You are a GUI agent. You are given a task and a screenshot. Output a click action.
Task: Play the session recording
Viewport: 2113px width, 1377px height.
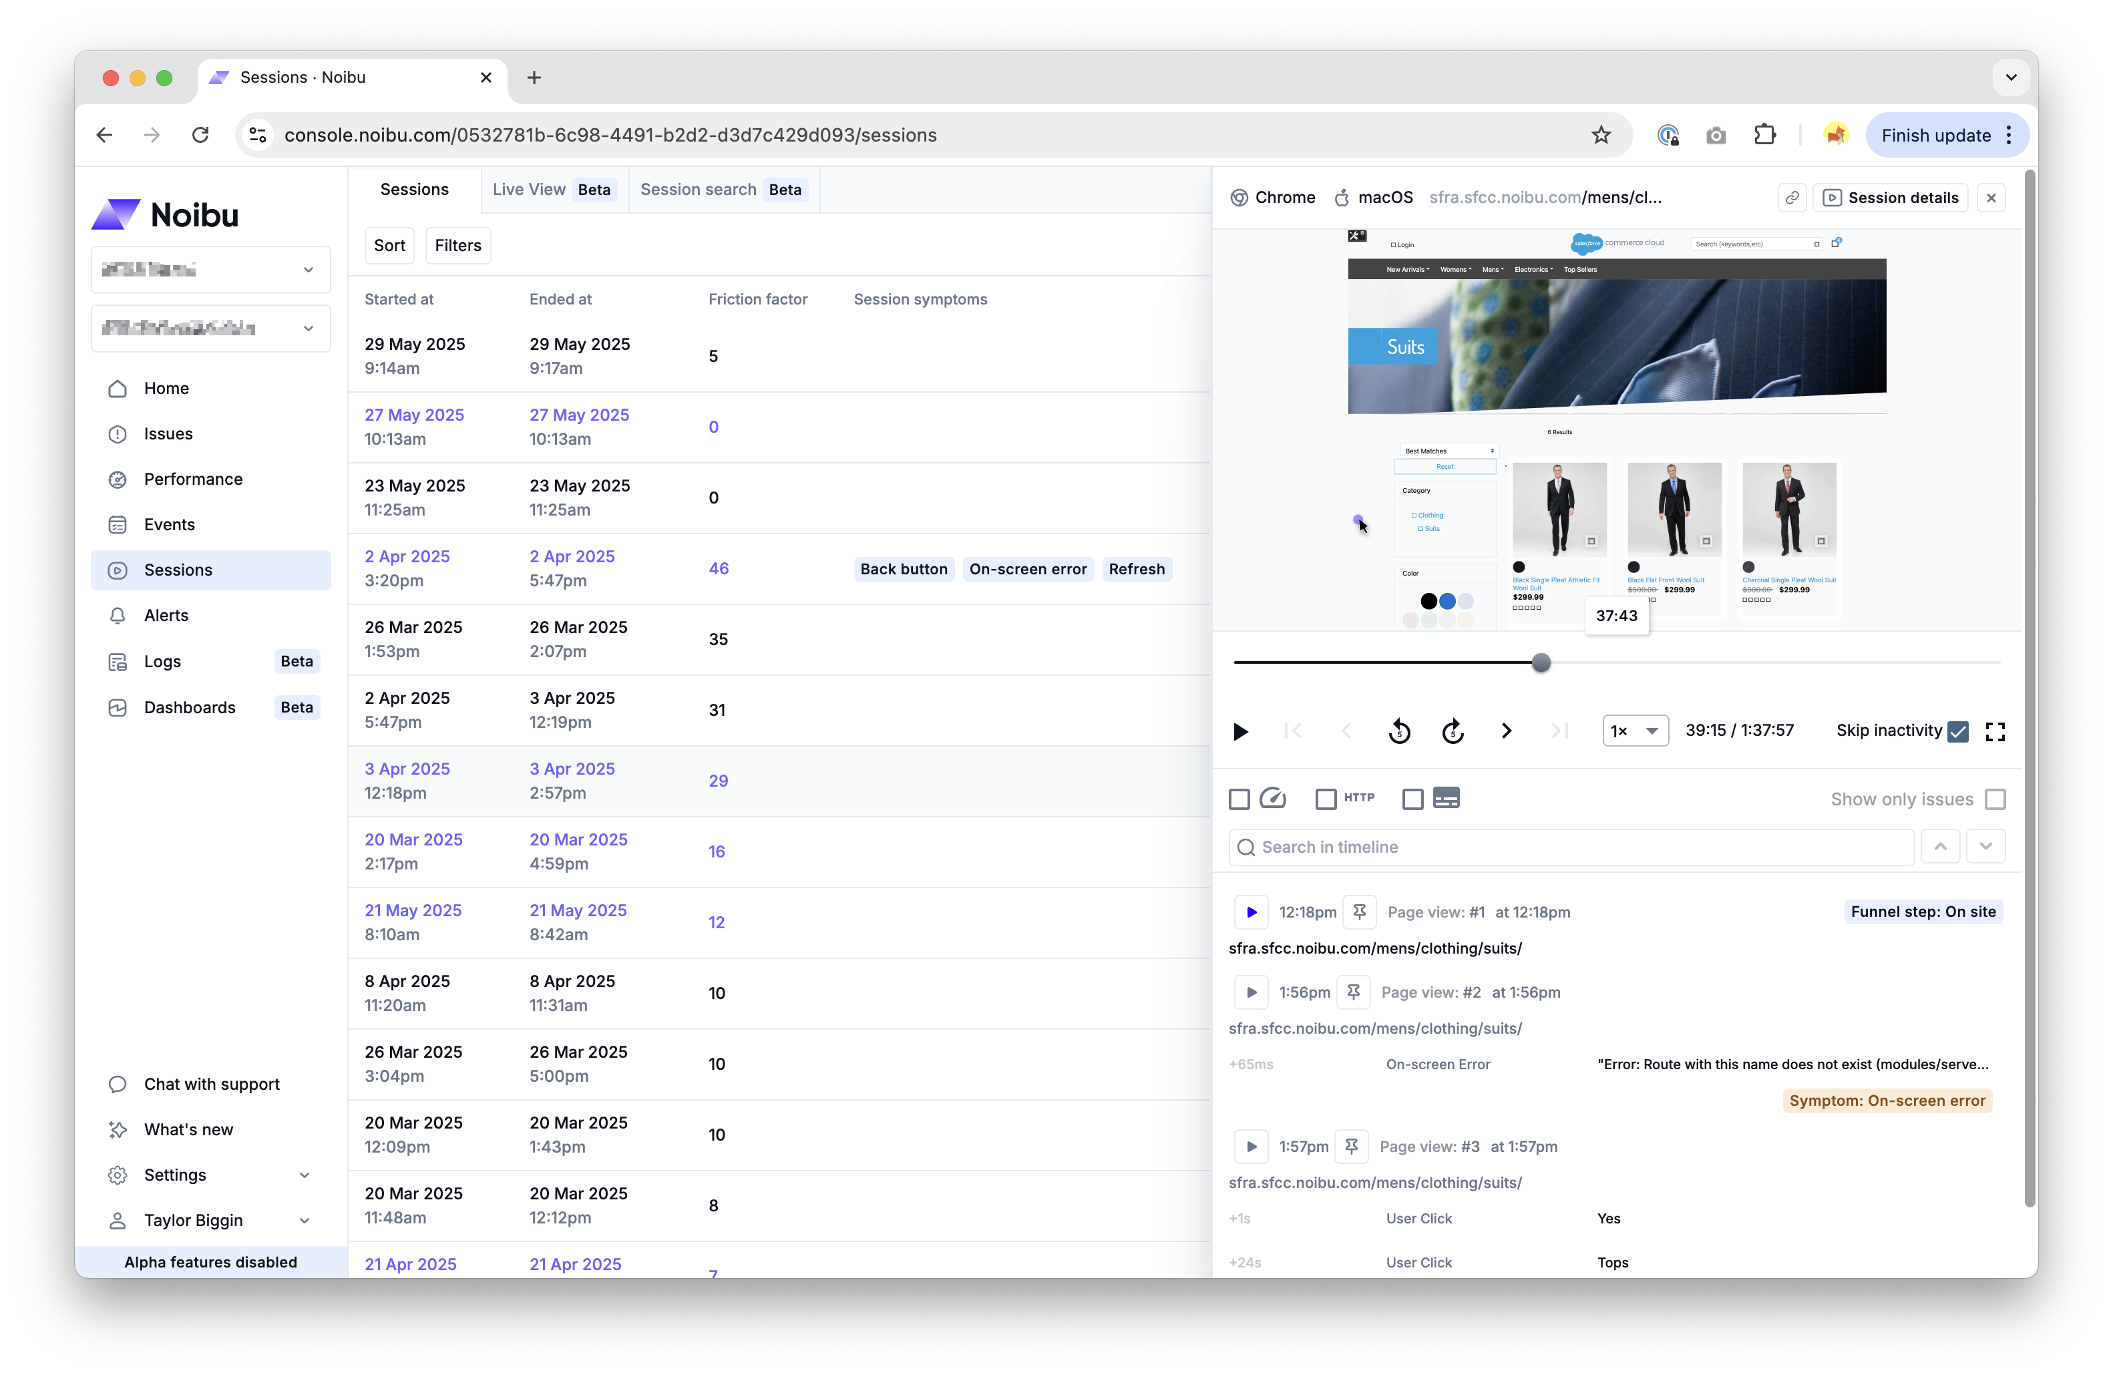[x=1240, y=731]
